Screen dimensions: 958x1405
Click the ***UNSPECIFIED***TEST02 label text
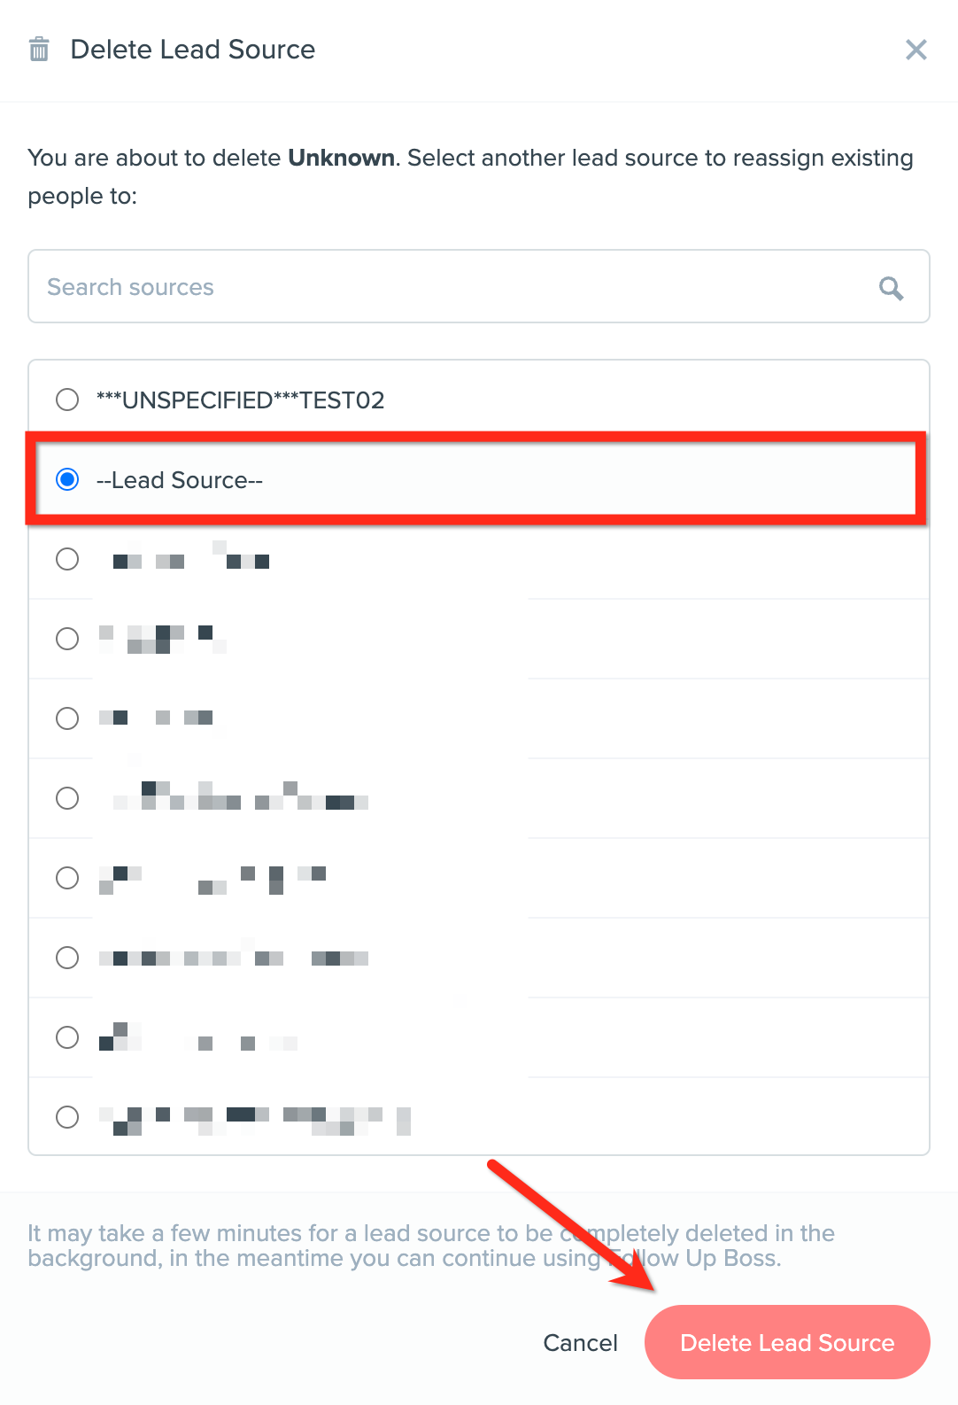241,400
